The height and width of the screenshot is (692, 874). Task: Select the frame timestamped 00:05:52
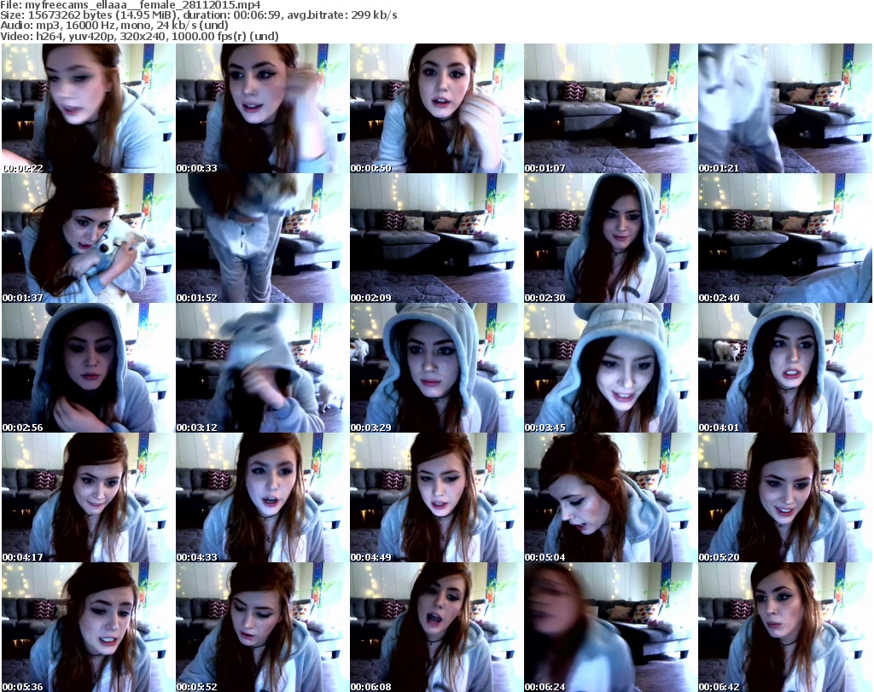point(262,627)
